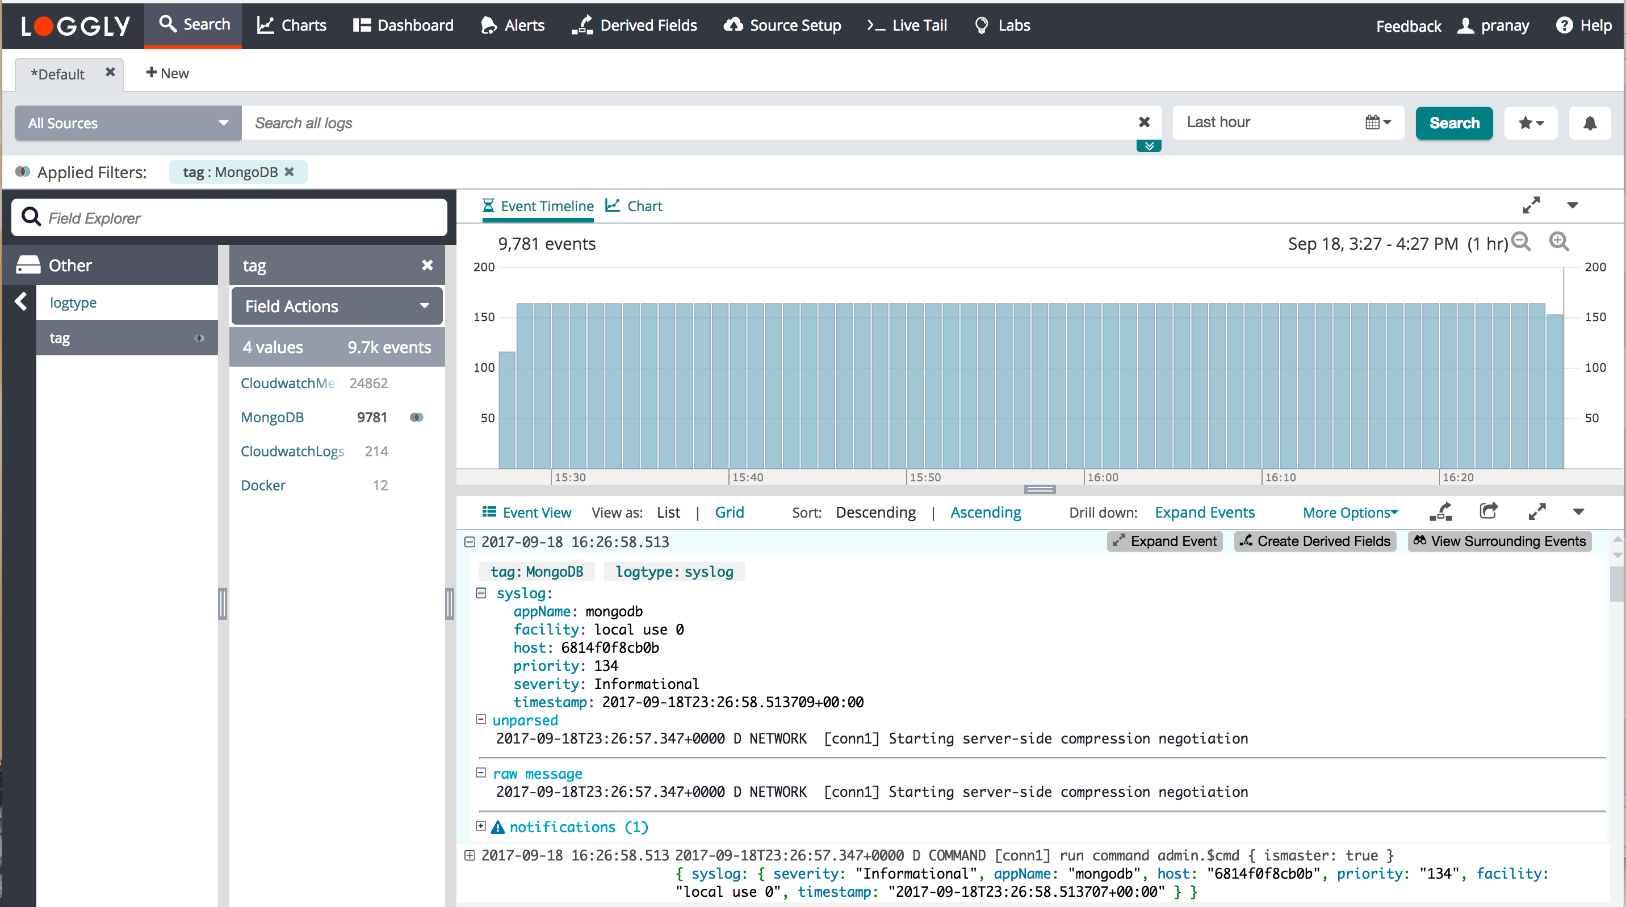
Task: Sort events in Ascending order
Action: tap(986, 513)
